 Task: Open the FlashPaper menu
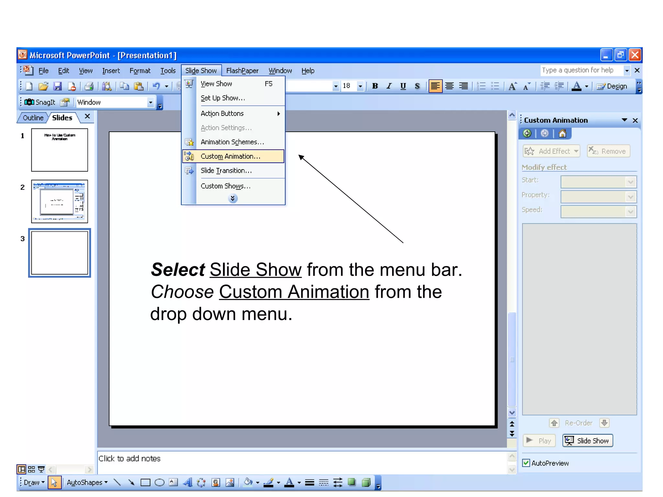(242, 71)
